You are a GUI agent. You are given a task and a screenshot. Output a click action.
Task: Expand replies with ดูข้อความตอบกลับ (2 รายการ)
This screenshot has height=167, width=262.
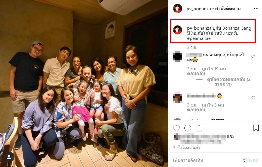[x=229, y=82]
